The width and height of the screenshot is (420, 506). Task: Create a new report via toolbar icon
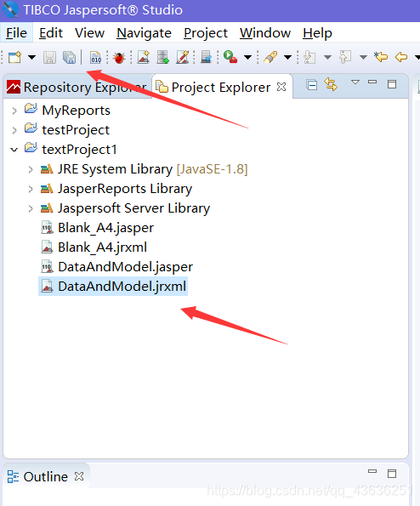144,57
